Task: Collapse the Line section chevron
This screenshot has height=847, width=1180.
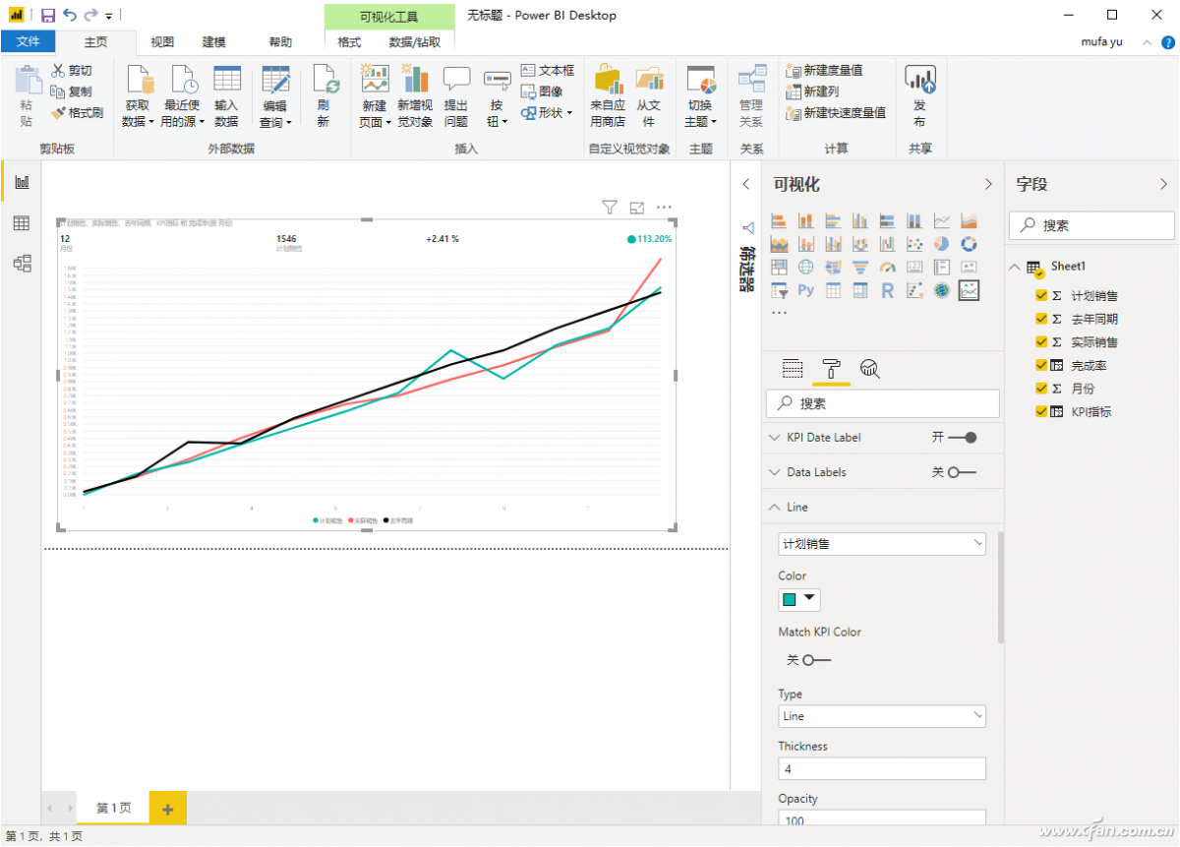Action: pos(773,508)
